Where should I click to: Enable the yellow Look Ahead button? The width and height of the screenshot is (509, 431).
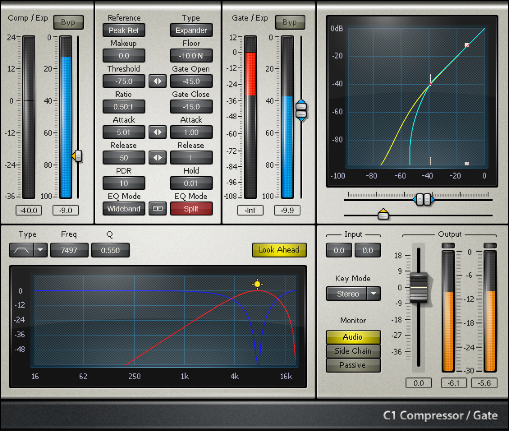click(x=279, y=250)
